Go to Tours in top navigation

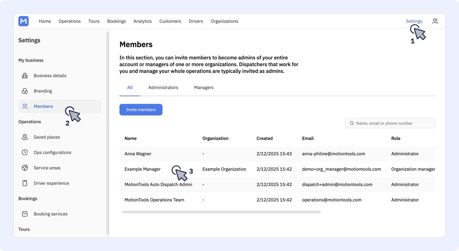coord(94,21)
